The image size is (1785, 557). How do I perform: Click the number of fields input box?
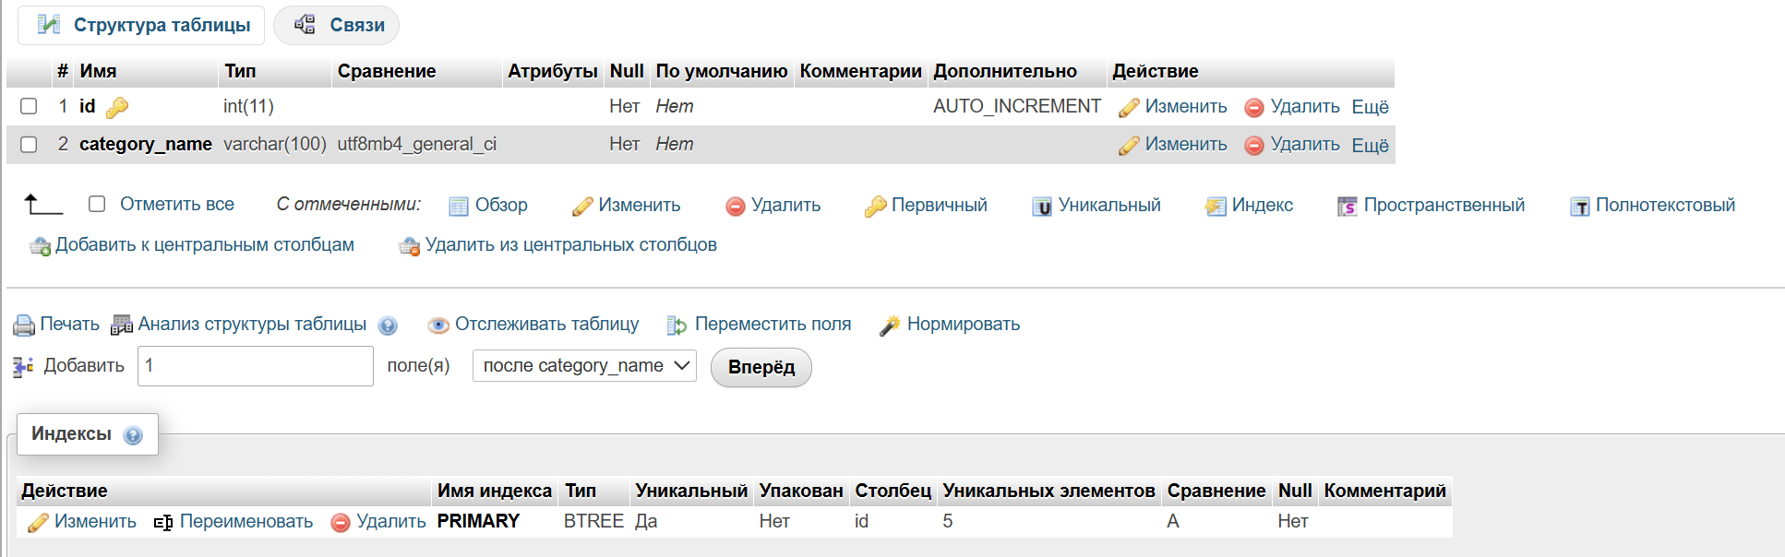[256, 366]
